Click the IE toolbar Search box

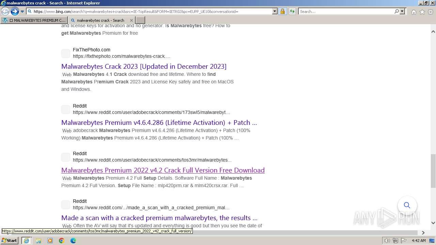[x=346, y=11]
